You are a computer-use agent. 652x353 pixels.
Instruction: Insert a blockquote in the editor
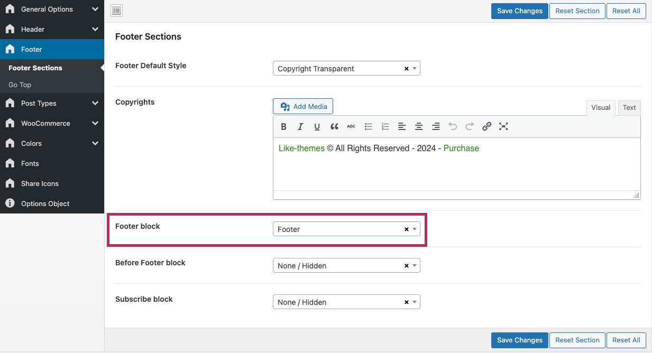point(334,126)
